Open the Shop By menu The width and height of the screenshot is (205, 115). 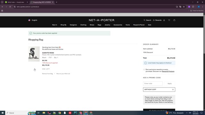tap(63, 25)
